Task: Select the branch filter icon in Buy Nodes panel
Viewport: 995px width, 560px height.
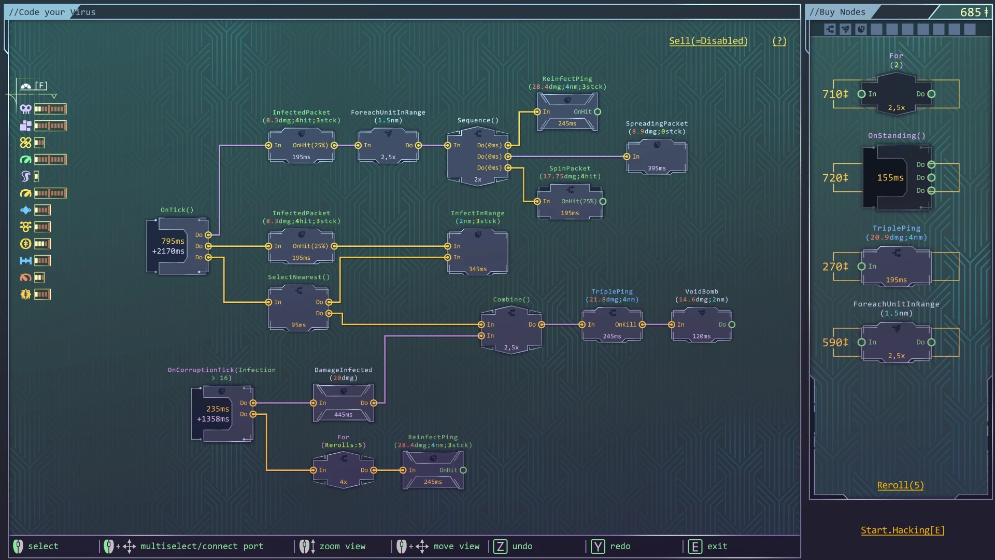Action: pyautogui.click(x=829, y=30)
